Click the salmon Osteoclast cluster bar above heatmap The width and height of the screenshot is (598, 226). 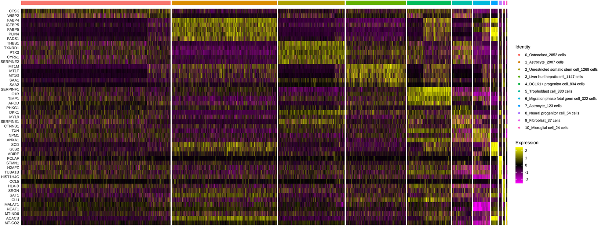(x=96, y=3)
